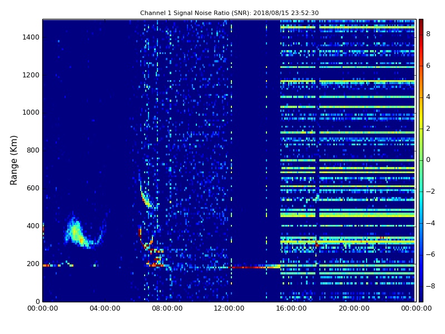445x334 pixels.
Task: Click the dark red top of the colorbar
Action: 421,22
